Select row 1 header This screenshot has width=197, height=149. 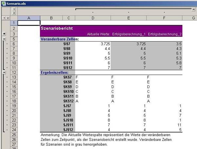pos(14,23)
